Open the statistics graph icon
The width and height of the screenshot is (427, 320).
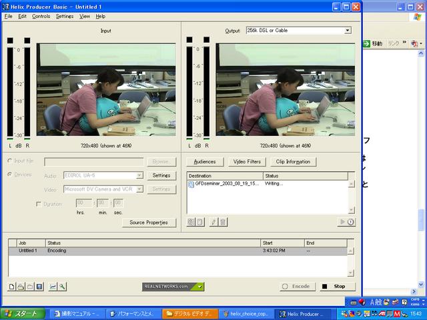coord(53,287)
